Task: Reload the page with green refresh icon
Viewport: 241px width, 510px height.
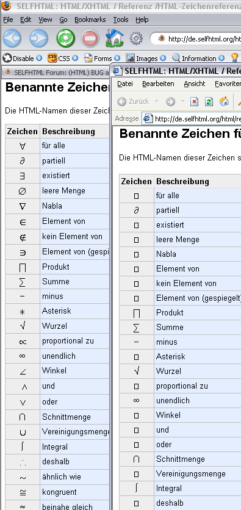Action: [x=65, y=38]
